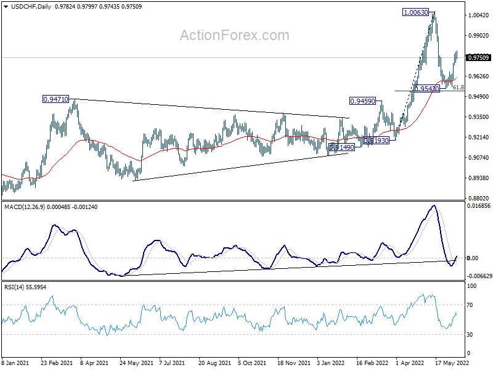493x370 pixels.
Task: Select the 0.88020 price axis value
Action: 478,198
